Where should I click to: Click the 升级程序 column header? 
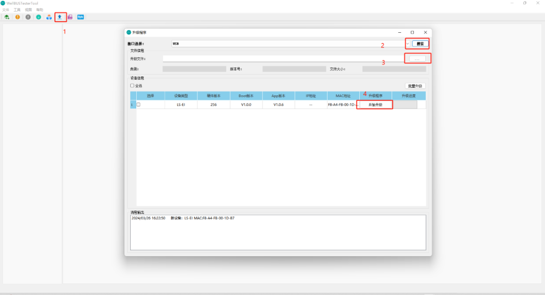(x=375, y=95)
